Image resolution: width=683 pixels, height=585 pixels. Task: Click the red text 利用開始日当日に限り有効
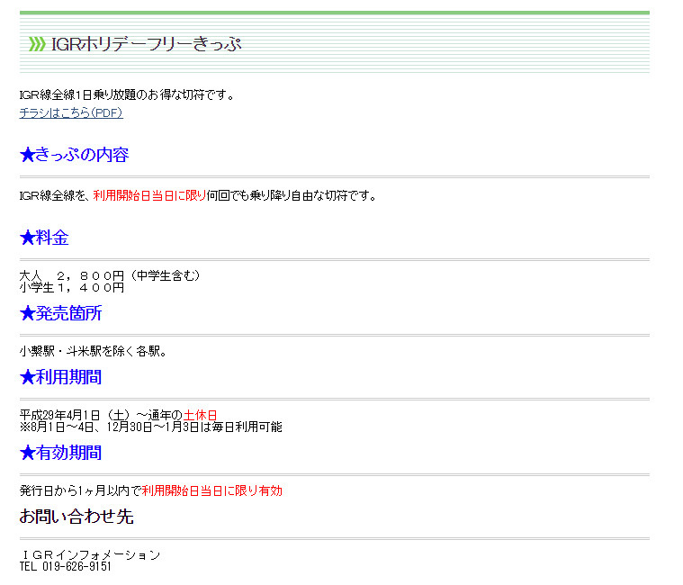212,490
